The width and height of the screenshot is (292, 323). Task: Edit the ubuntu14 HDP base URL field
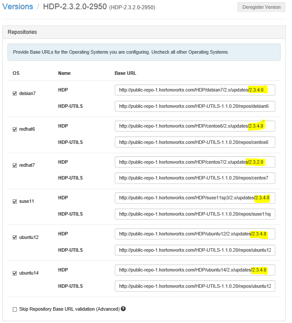(195, 270)
